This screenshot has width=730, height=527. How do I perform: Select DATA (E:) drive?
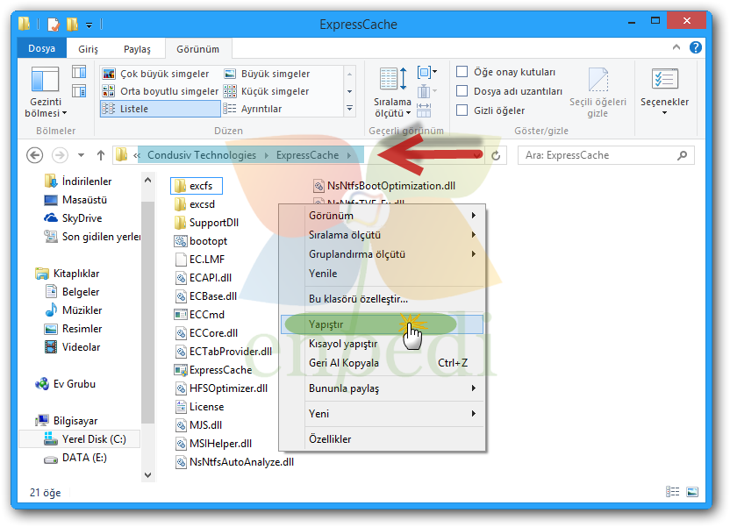tap(75, 457)
